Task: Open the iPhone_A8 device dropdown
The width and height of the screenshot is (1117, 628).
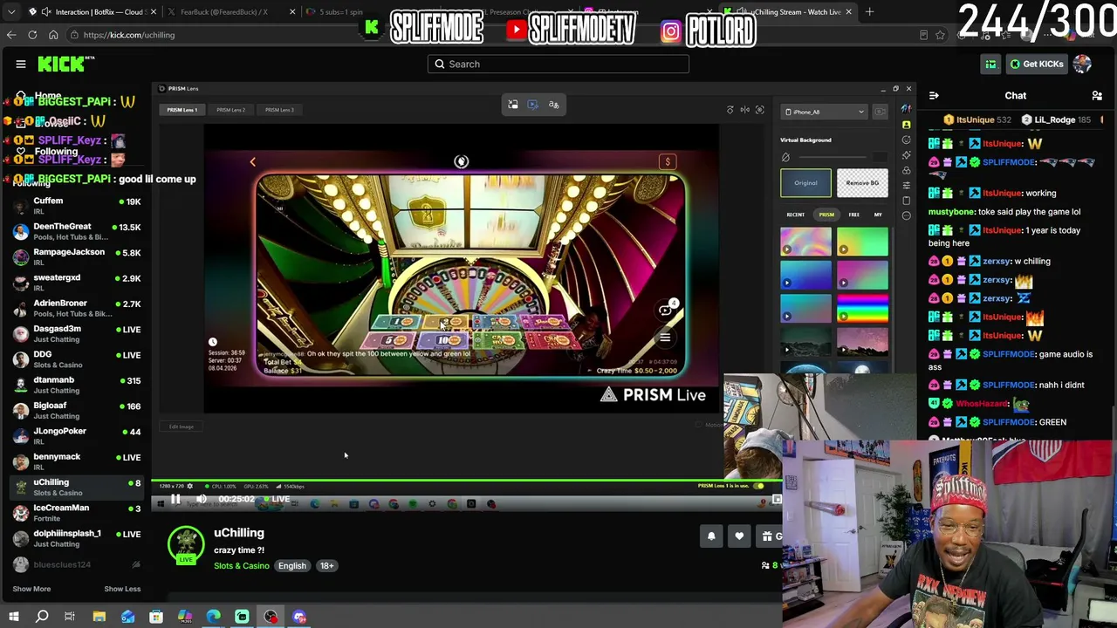Action: [x=825, y=112]
